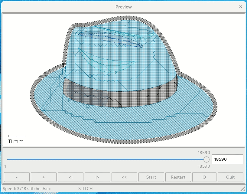
Task: Start the stitch simulation
Action: click(151, 177)
